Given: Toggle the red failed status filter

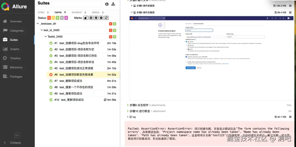Looking at the screenshot, I should (49, 18).
